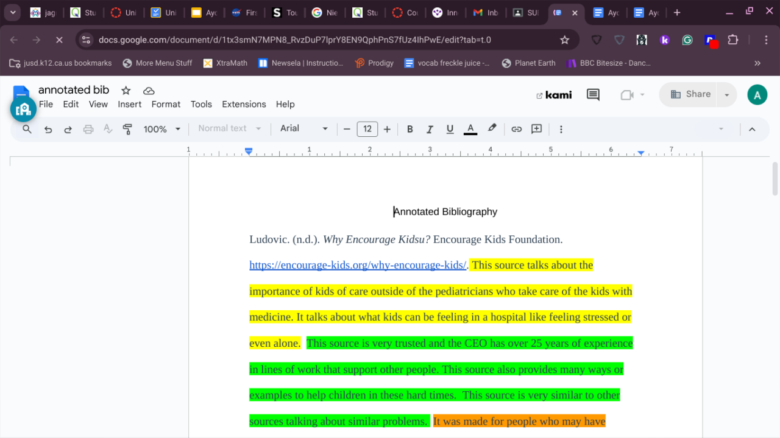Open the highlight color picker
The height and width of the screenshot is (438, 780).
[492, 129]
